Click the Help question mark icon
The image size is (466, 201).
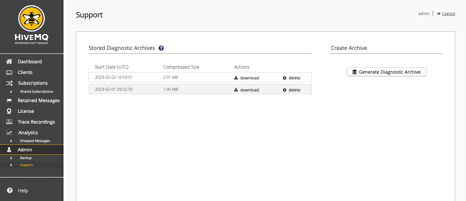(10, 190)
